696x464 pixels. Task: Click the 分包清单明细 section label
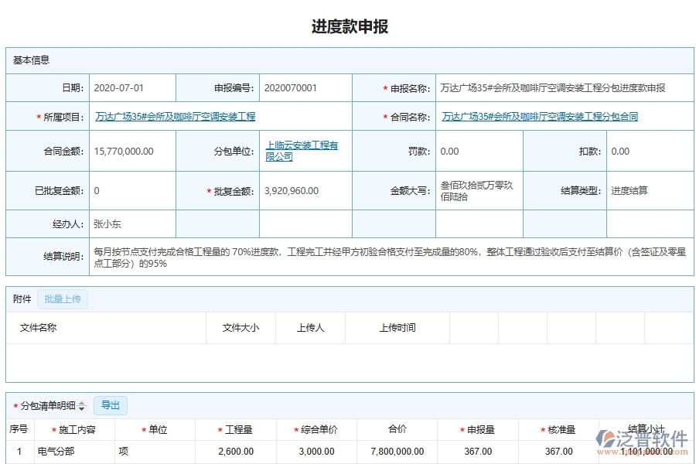(x=54, y=404)
